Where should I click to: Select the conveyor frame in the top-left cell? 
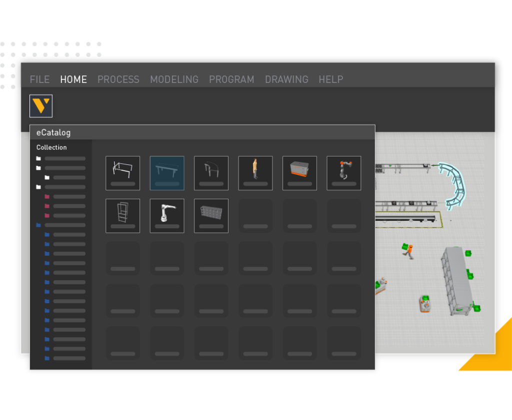pyautogui.click(x=122, y=173)
